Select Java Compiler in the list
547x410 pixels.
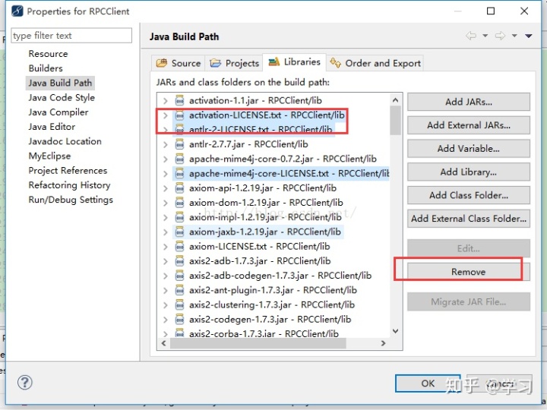[58, 112]
